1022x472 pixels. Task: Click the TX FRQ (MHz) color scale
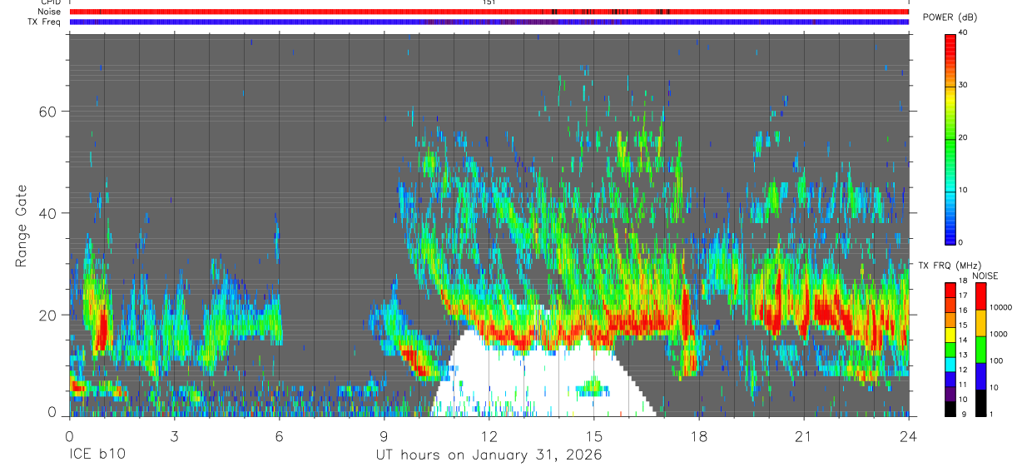[950, 349]
